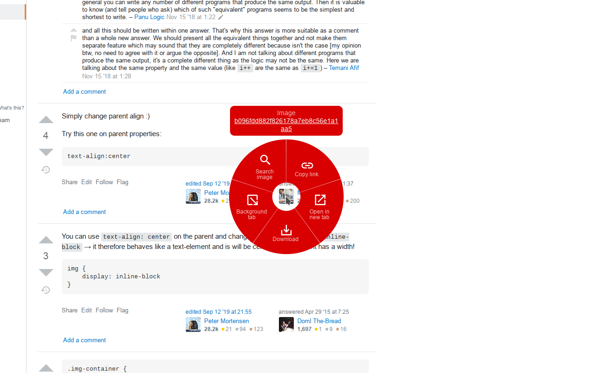Open edited Sep 12 '19 at 21:55 revision link

[x=218, y=312]
